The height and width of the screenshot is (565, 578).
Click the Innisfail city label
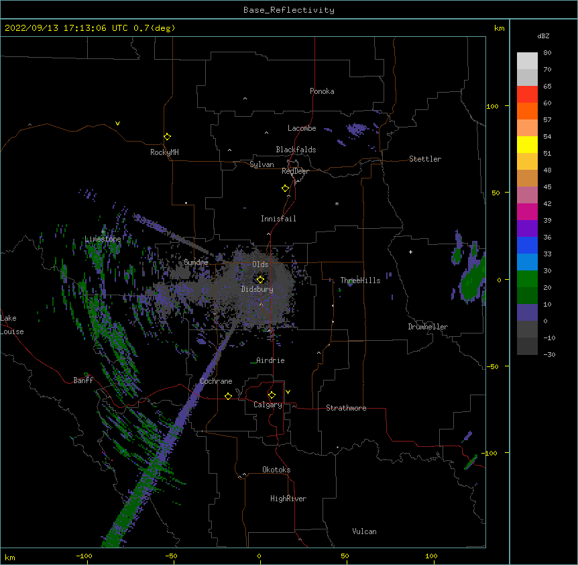[x=278, y=219]
